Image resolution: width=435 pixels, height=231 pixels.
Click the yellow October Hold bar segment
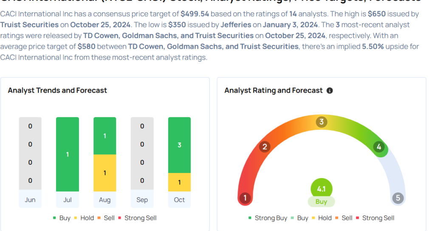(179, 182)
